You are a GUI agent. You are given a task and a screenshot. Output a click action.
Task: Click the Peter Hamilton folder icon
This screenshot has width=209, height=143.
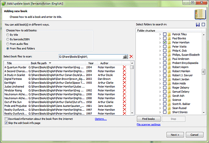click(169, 43)
